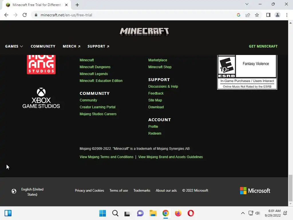
Task: Open the MERCH navigation item
Action: coord(71,46)
